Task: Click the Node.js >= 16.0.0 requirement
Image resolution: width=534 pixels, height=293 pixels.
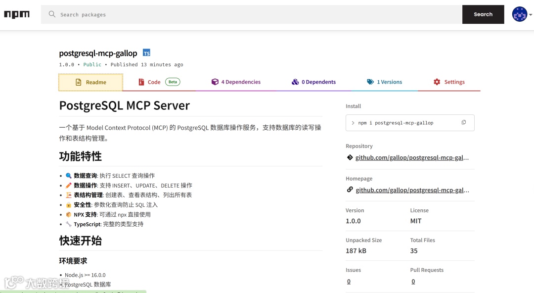Action: 85,275
